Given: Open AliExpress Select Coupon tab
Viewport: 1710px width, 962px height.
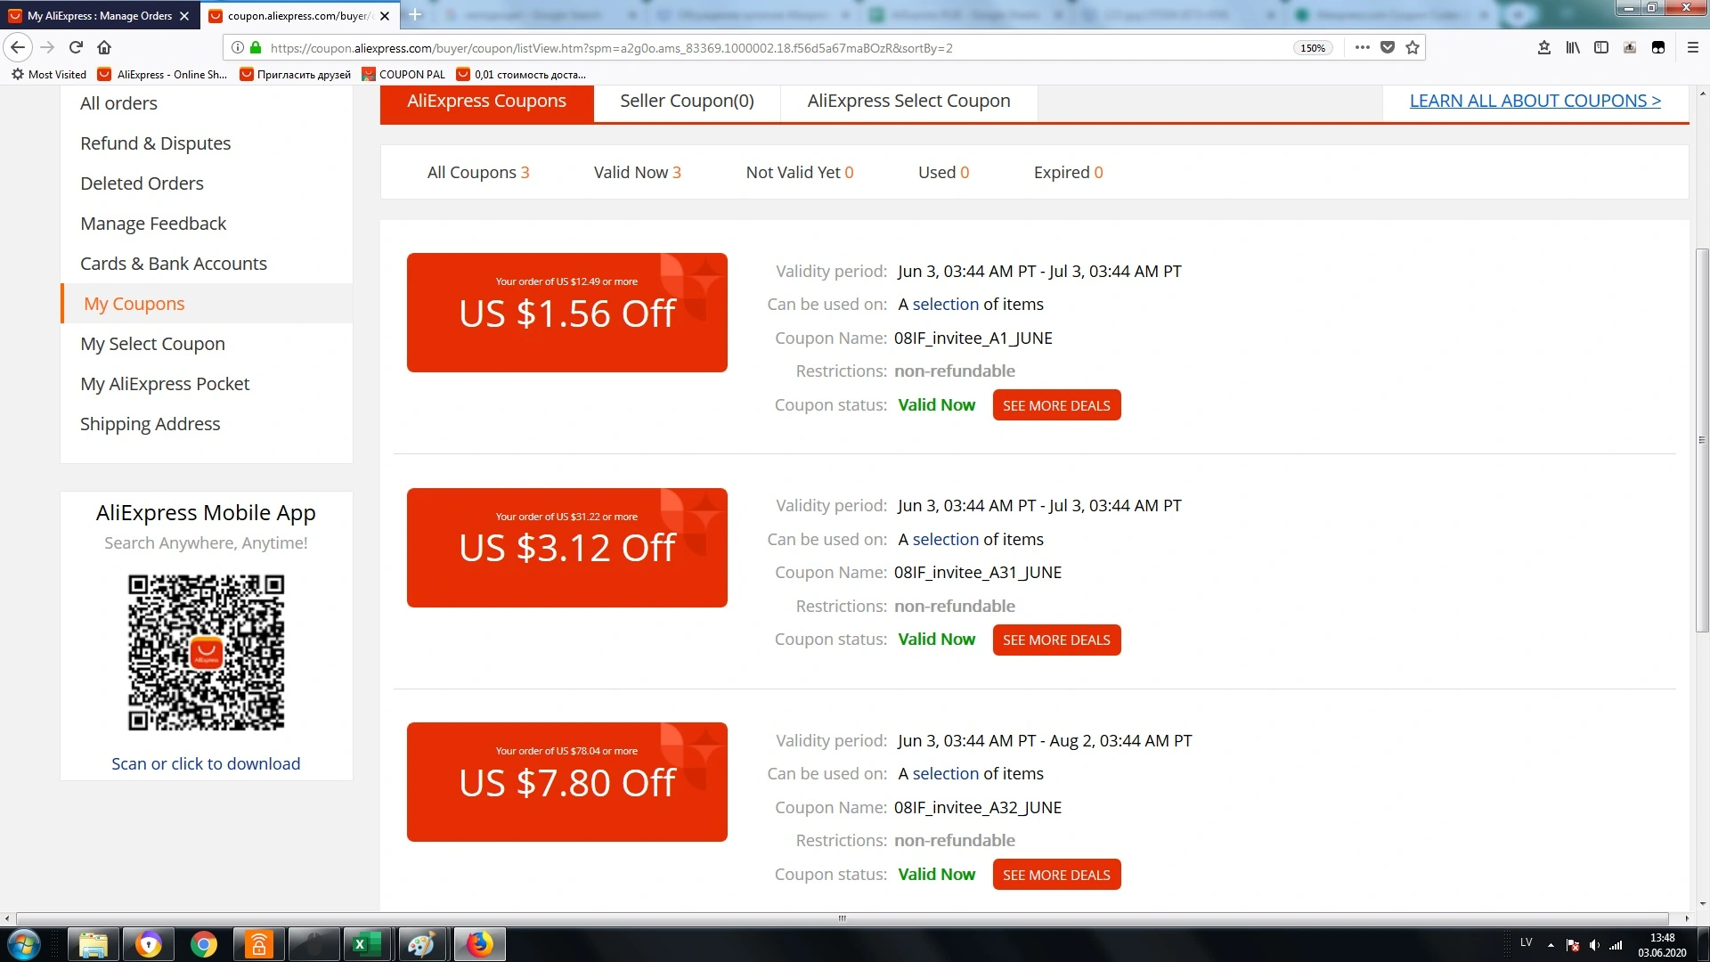Looking at the screenshot, I should (x=908, y=102).
